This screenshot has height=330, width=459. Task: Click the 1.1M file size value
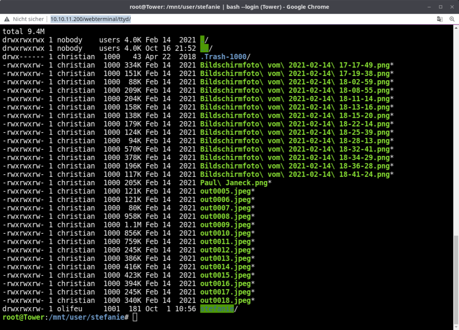click(133, 225)
